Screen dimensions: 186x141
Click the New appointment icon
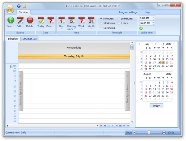(11, 20)
